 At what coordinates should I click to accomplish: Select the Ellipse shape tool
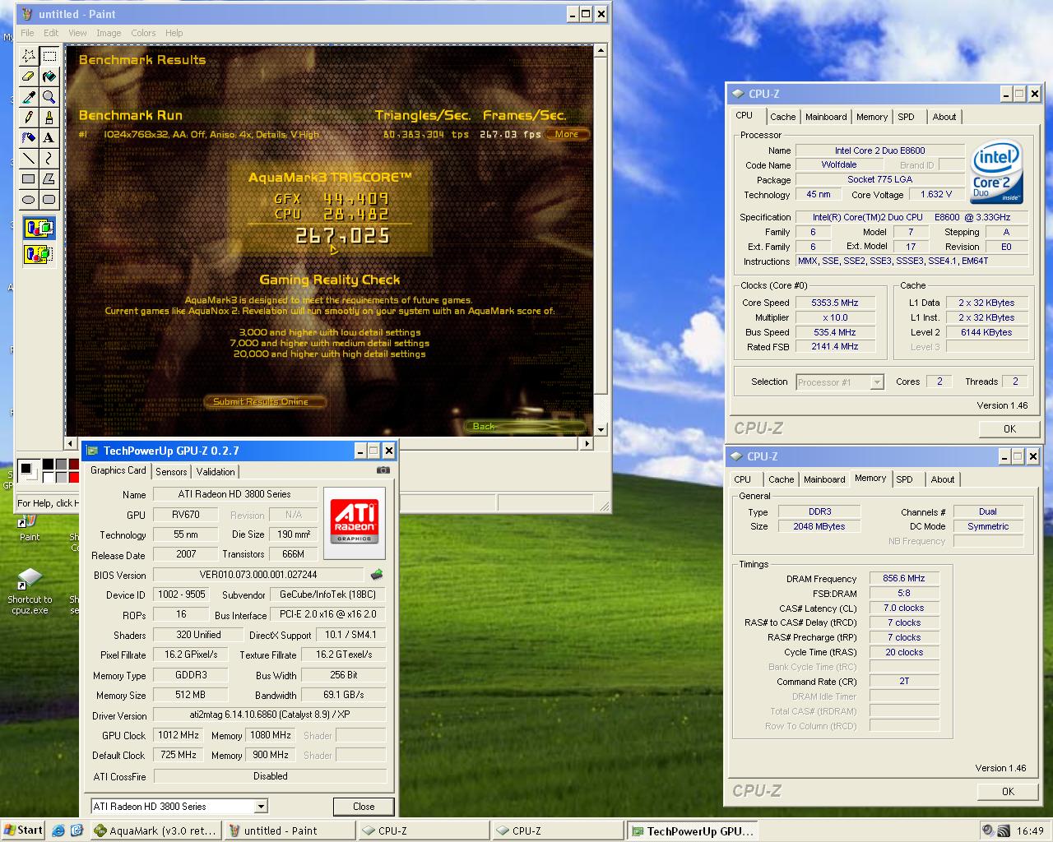[x=29, y=199]
